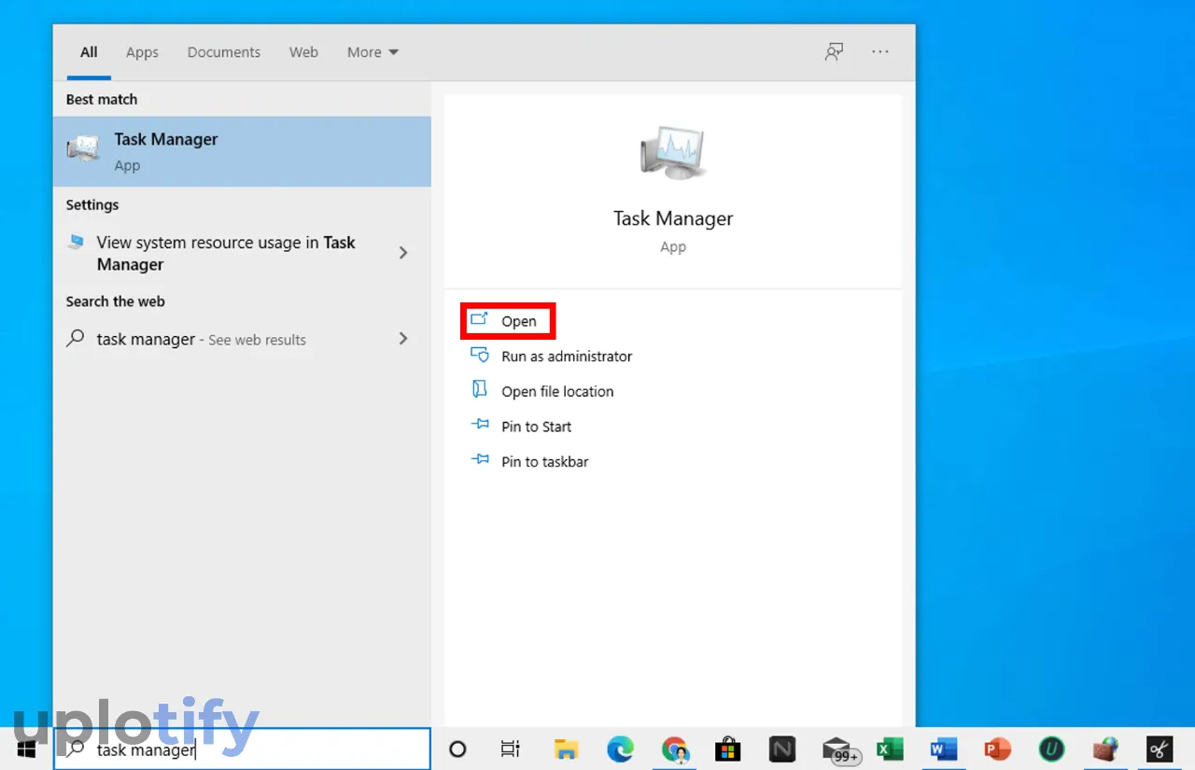Click the Task Manager icon in best match
The image size is (1195, 770).
coord(83,149)
